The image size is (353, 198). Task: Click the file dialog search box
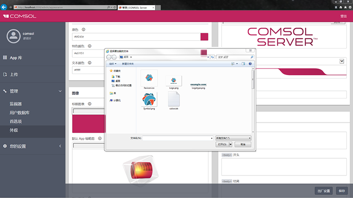[x=235, y=57]
